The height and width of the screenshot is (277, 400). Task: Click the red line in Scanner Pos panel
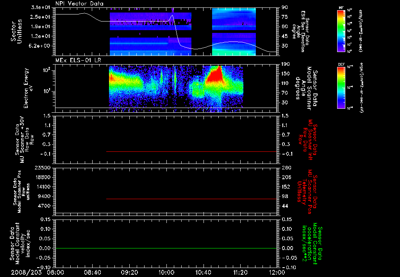[191, 199]
